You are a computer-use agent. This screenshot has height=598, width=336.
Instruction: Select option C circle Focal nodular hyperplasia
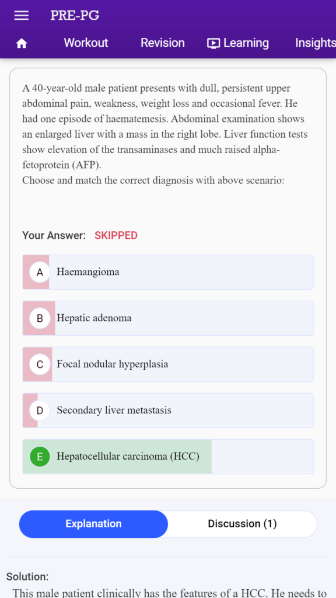click(x=40, y=364)
